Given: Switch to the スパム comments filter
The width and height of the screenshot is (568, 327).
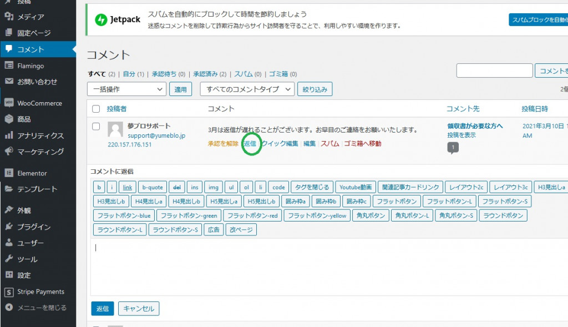Looking at the screenshot, I should tap(244, 74).
